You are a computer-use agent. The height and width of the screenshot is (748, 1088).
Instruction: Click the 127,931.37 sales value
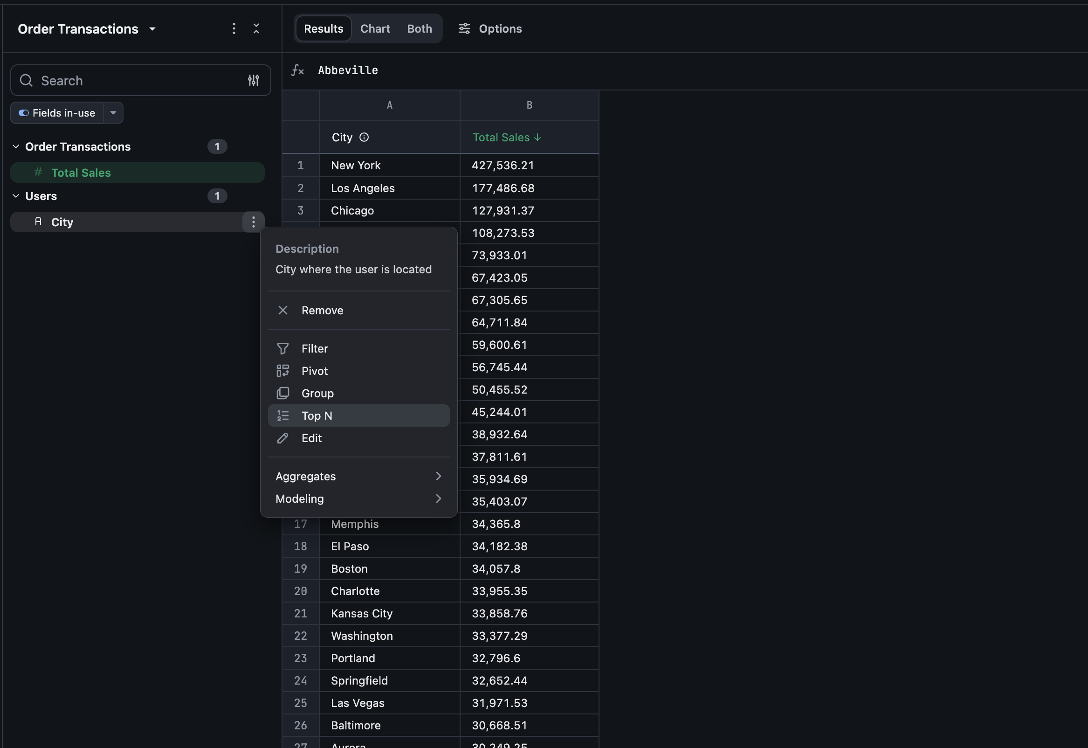(529, 210)
